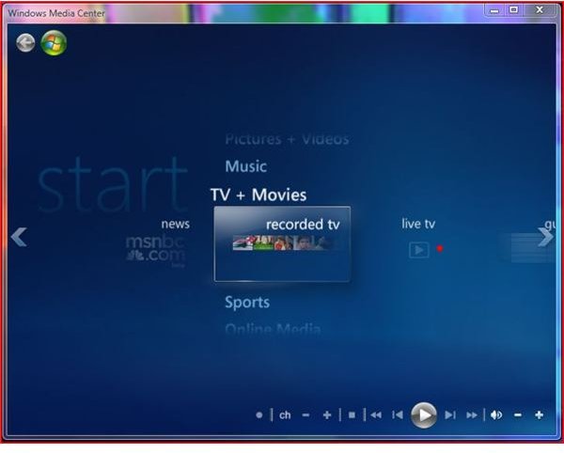Select the Sports menu item
This screenshot has width=564, height=453.
[x=247, y=303]
